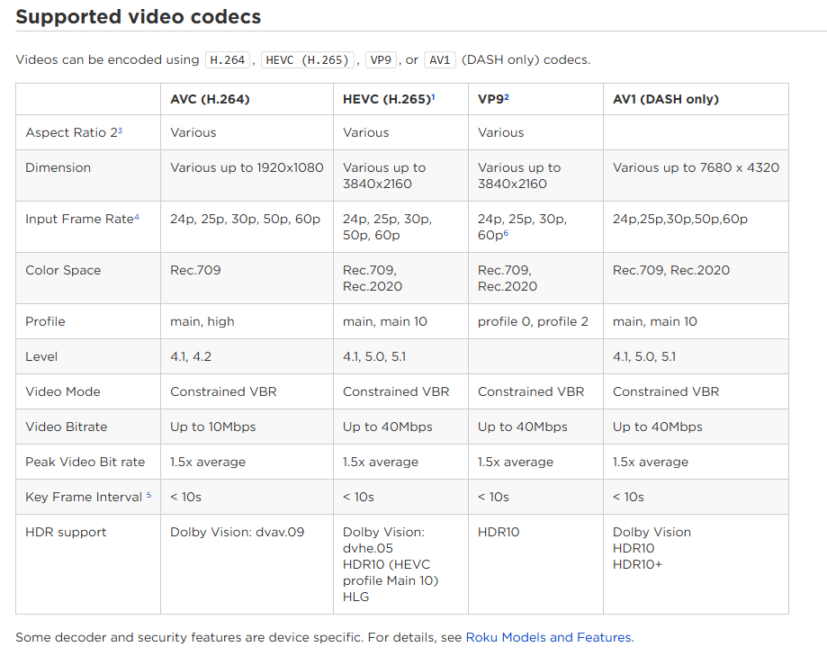Select the AVC (H.264) column header
827x665 pixels.
212,99
